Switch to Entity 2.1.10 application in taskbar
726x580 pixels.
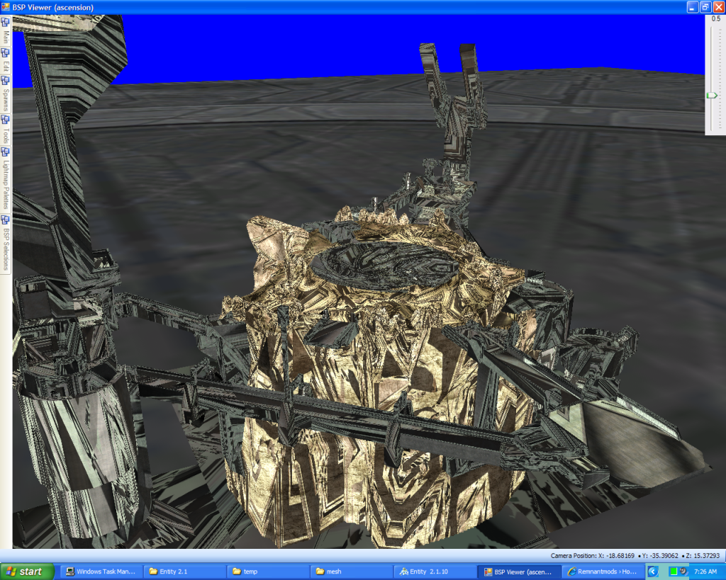point(435,572)
